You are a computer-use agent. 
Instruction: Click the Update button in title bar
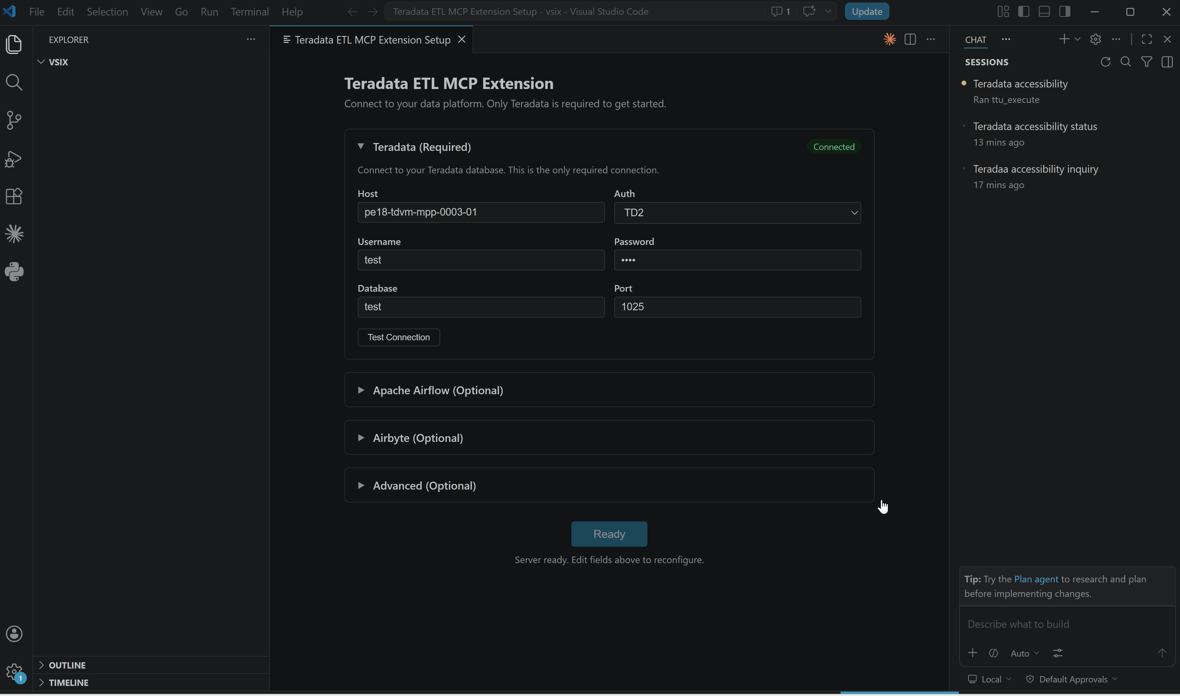click(x=866, y=11)
